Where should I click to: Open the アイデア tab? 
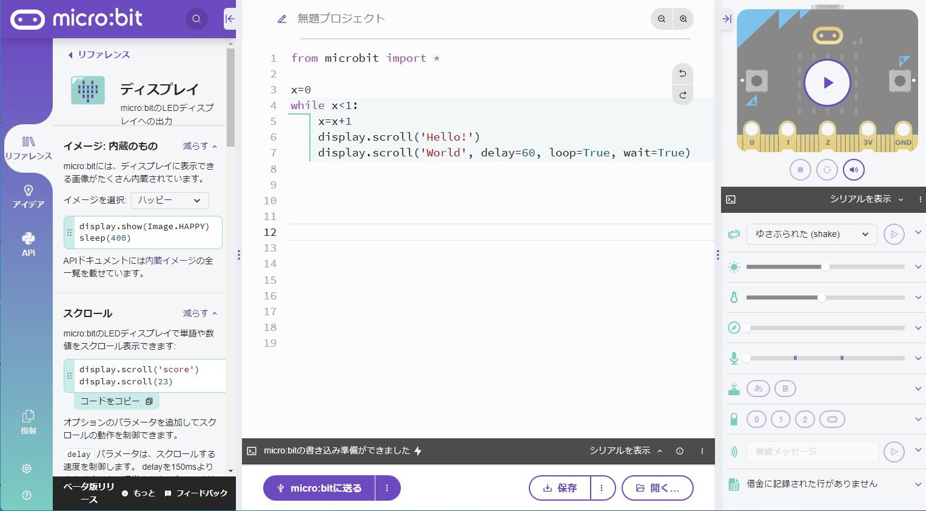tap(29, 197)
